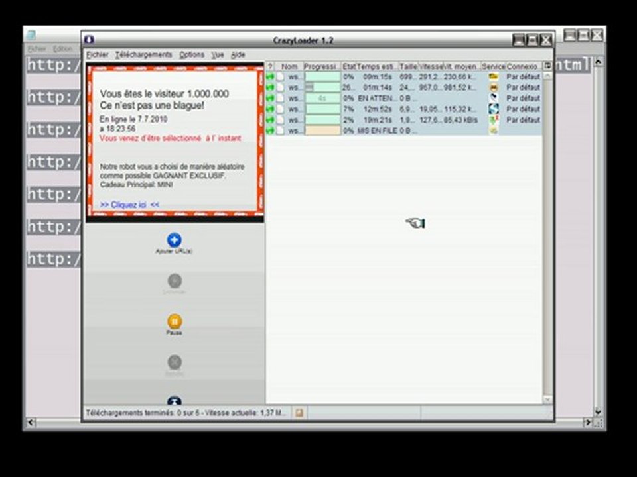
Task: Click the Service column header
Action: point(493,66)
